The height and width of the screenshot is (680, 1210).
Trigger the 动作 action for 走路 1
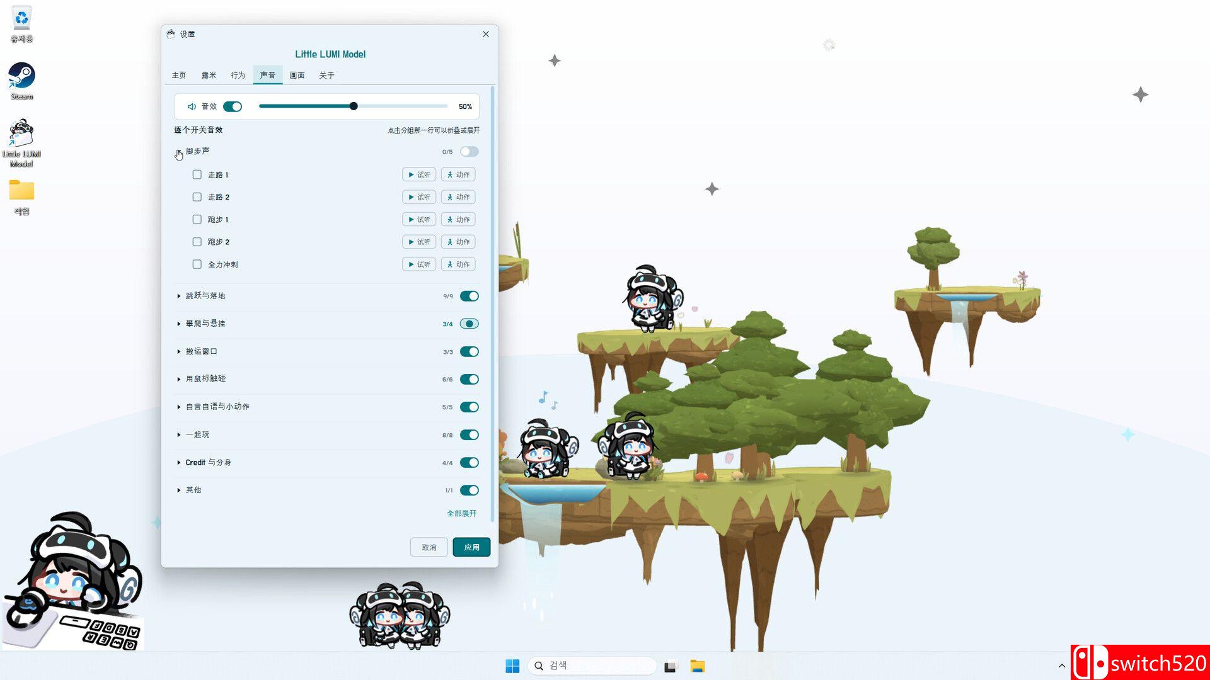[x=458, y=175]
